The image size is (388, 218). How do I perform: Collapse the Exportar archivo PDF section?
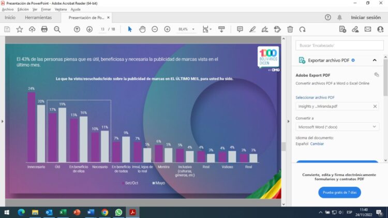click(x=375, y=60)
